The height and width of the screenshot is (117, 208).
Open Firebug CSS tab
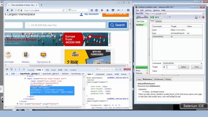click(47, 70)
